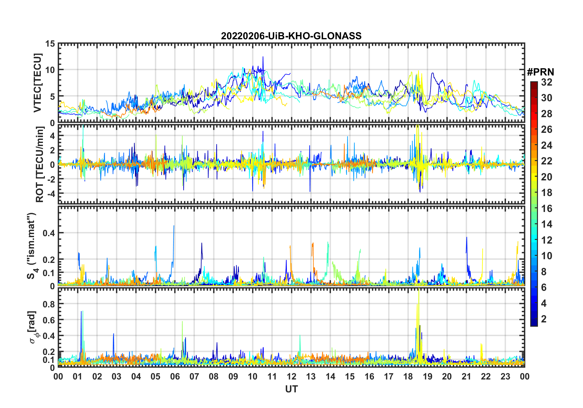Click the #PRN colorbar title

540,72
